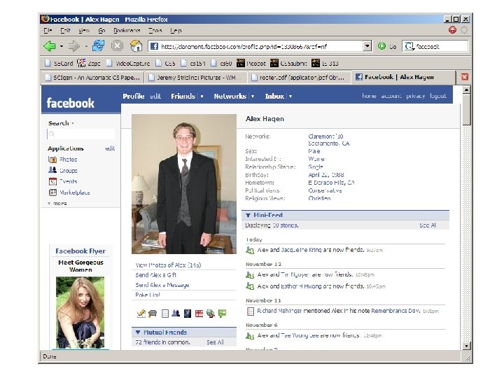Click the Facebook Flyer woman advertisement photo
Image resolution: width=504 pixels, height=378 pixels.
coord(80,312)
